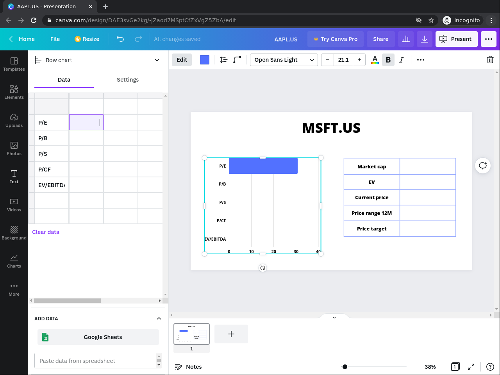The width and height of the screenshot is (500, 375).
Task: Delete the selected chart with trash icon
Action: click(x=490, y=60)
